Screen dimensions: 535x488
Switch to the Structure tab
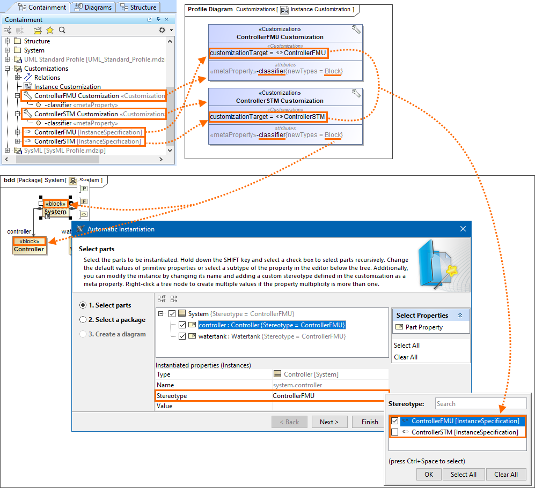point(138,7)
